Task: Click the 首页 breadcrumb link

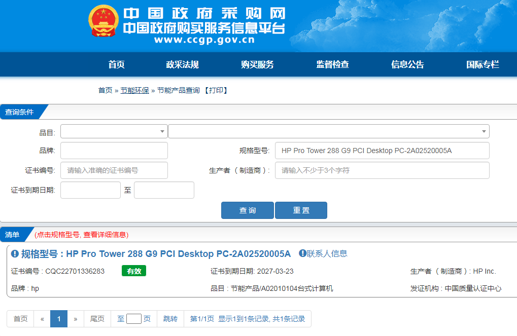Action: click(105, 90)
